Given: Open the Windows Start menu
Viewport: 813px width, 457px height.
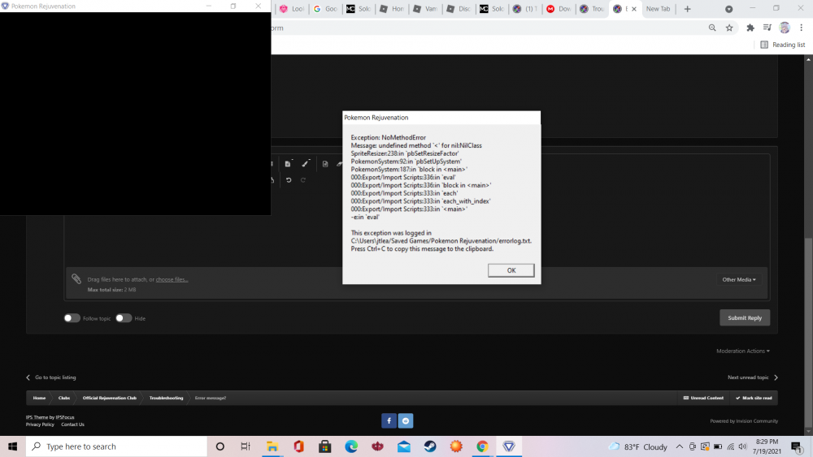Looking at the screenshot, I should click(12, 446).
